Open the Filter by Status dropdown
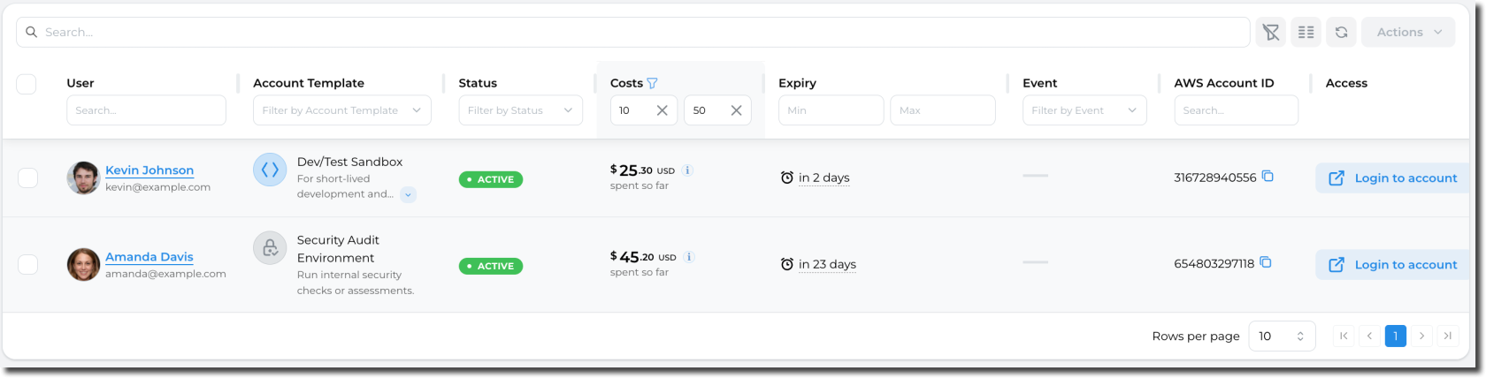Viewport: 1486px width, 378px height. pos(520,110)
